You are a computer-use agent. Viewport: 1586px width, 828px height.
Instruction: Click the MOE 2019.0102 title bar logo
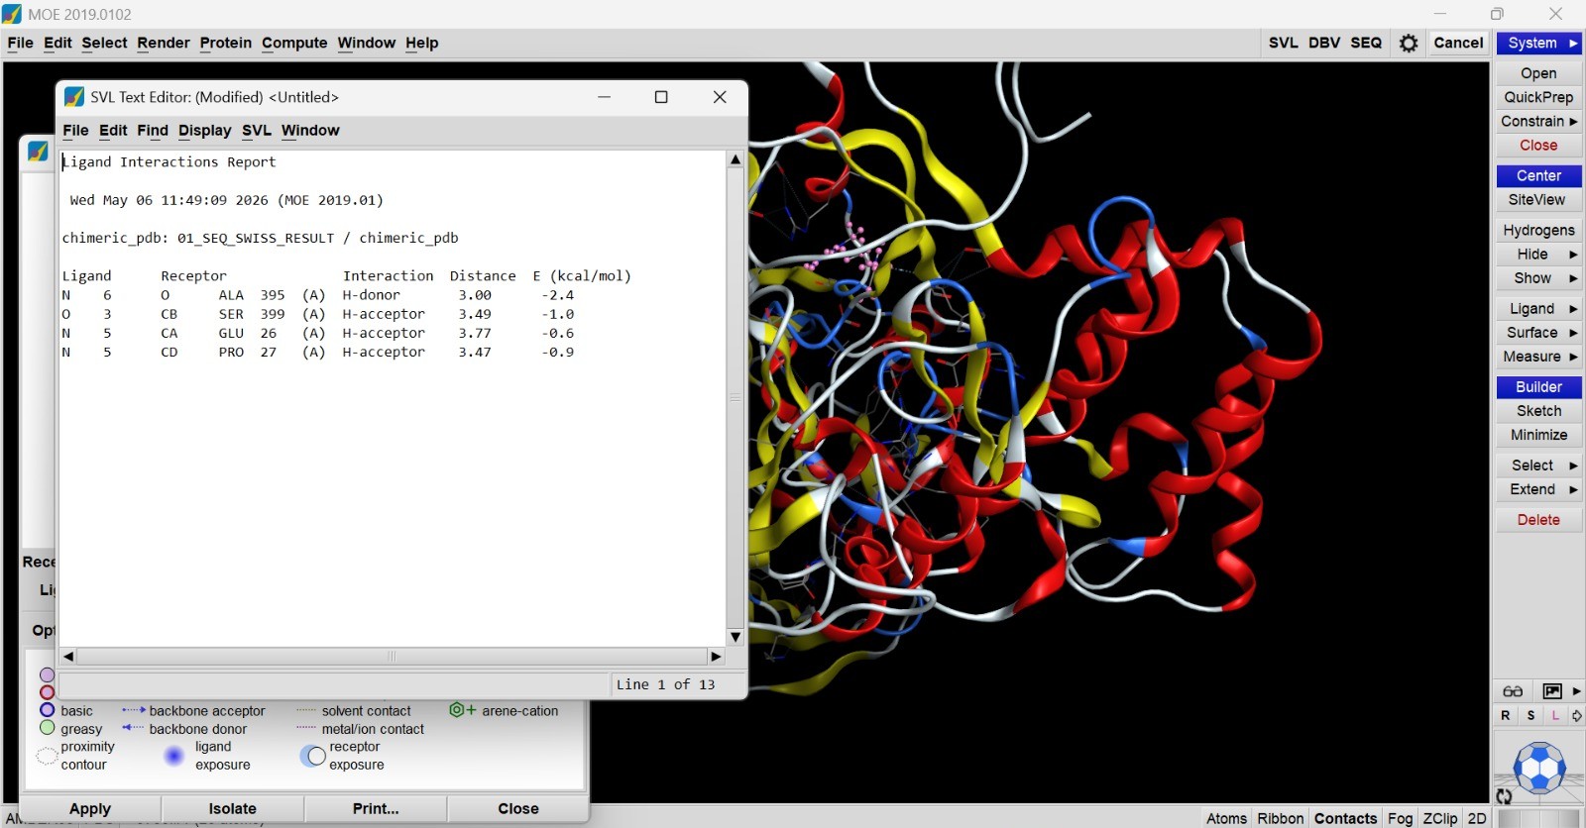point(12,14)
